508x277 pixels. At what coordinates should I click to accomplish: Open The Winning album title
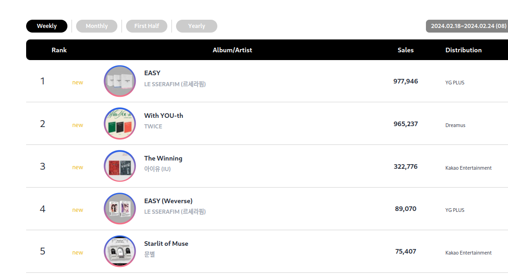pyautogui.click(x=163, y=158)
